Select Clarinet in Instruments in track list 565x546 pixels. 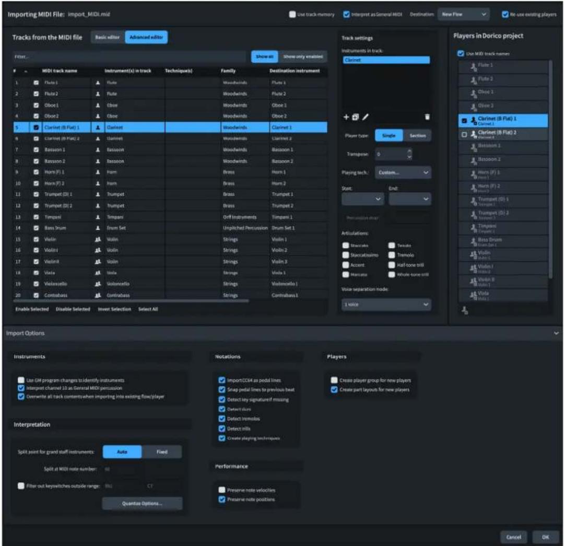tap(386, 60)
